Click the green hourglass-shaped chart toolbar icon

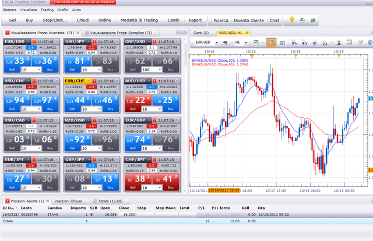click(x=339, y=43)
